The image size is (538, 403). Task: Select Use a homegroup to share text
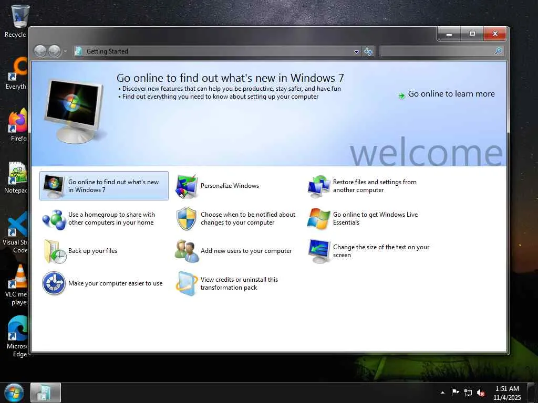pos(111,219)
